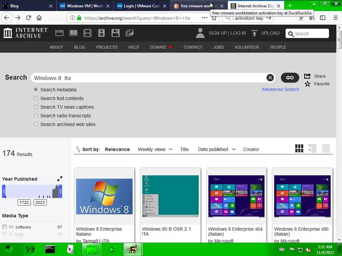Click the upload arrow icon
The width and height of the screenshot is (342, 256).
point(254,33)
